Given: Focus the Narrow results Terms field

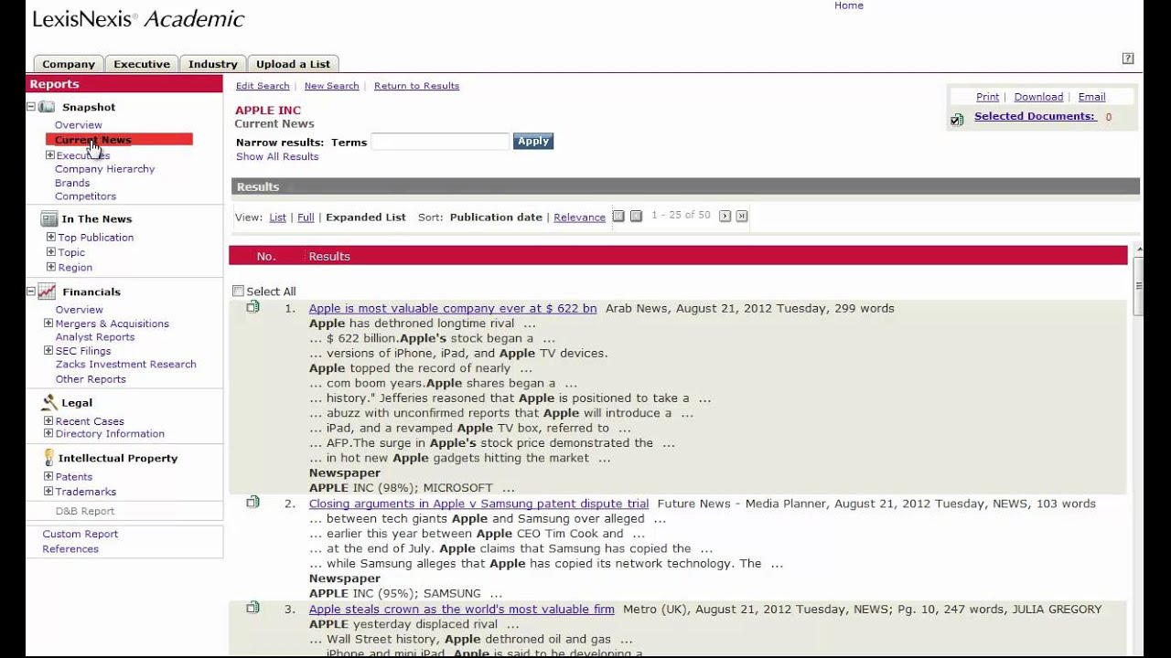Looking at the screenshot, I should coord(440,141).
